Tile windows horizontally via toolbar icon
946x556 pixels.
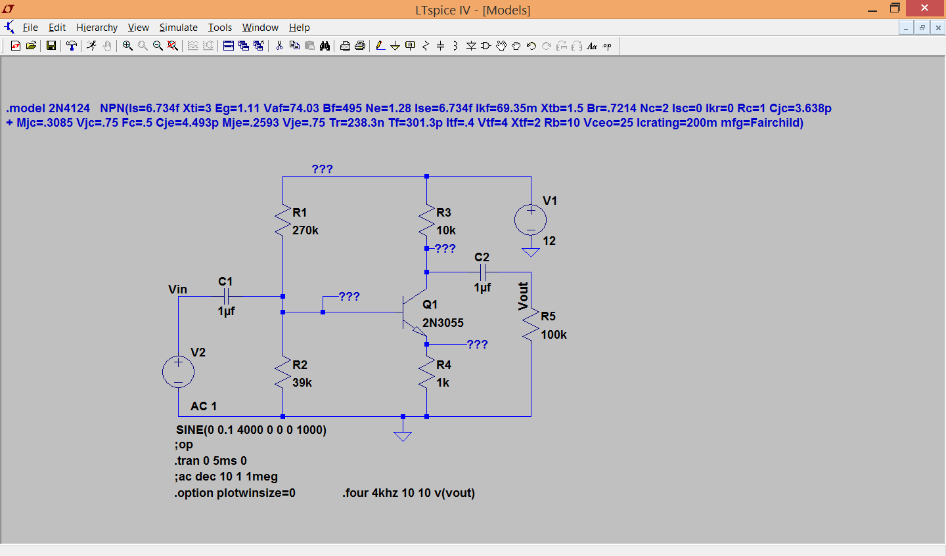tap(228, 45)
